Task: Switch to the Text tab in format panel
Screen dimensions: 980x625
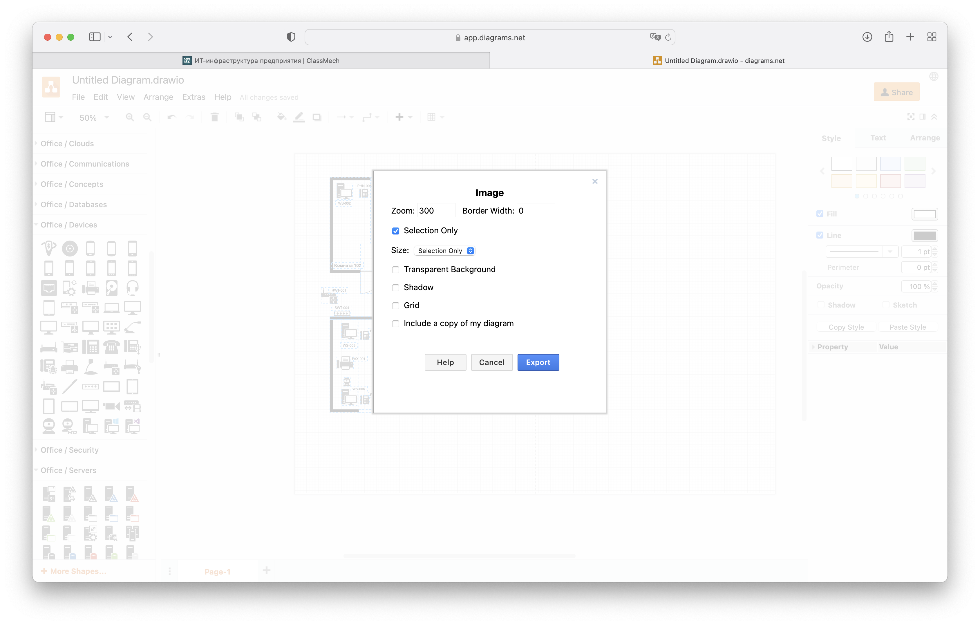Action: point(878,138)
